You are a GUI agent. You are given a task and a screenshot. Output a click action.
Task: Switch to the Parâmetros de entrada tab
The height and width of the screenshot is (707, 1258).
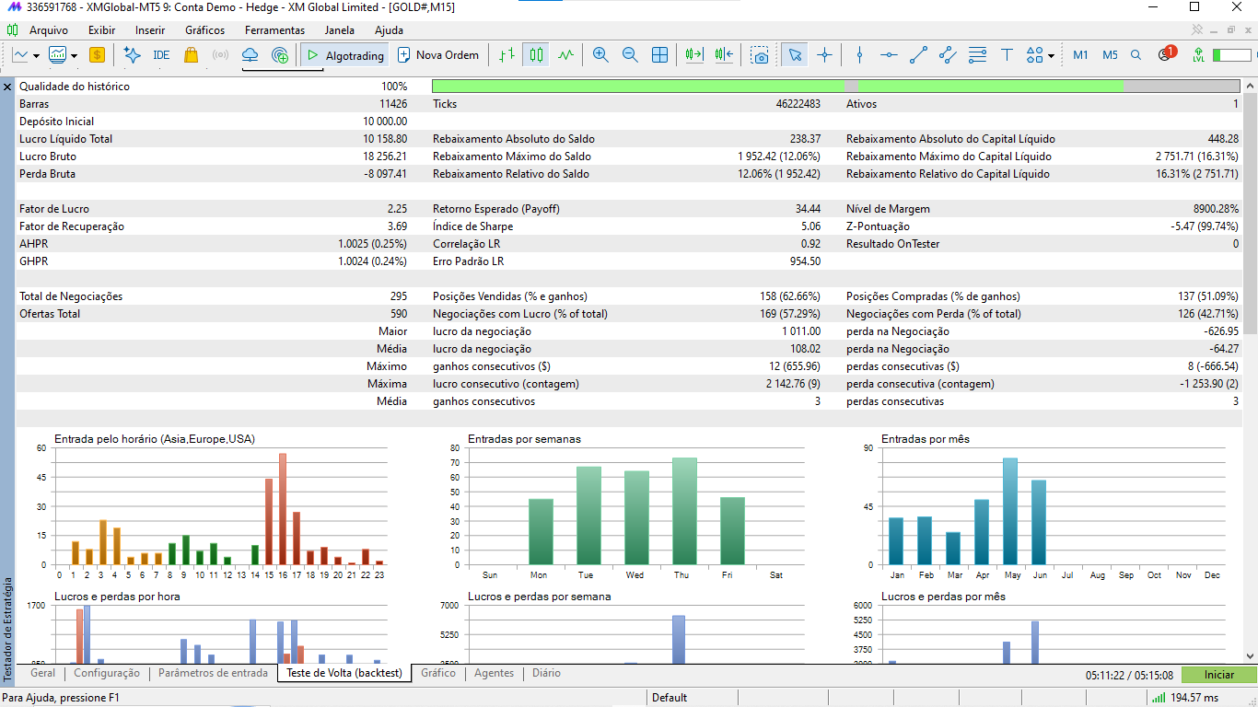pyautogui.click(x=213, y=673)
